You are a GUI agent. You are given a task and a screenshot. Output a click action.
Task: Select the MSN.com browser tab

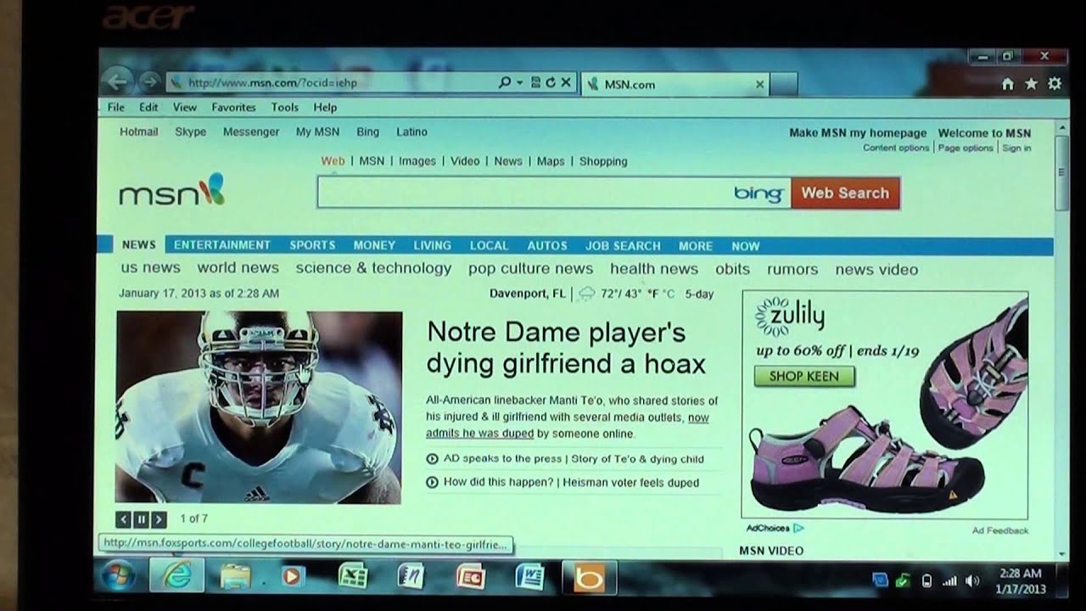[x=675, y=84]
